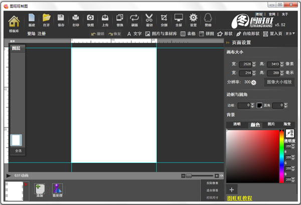301x205 pixels.
Task: Upload using the 上传 icon
Action: (x=105, y=20)
